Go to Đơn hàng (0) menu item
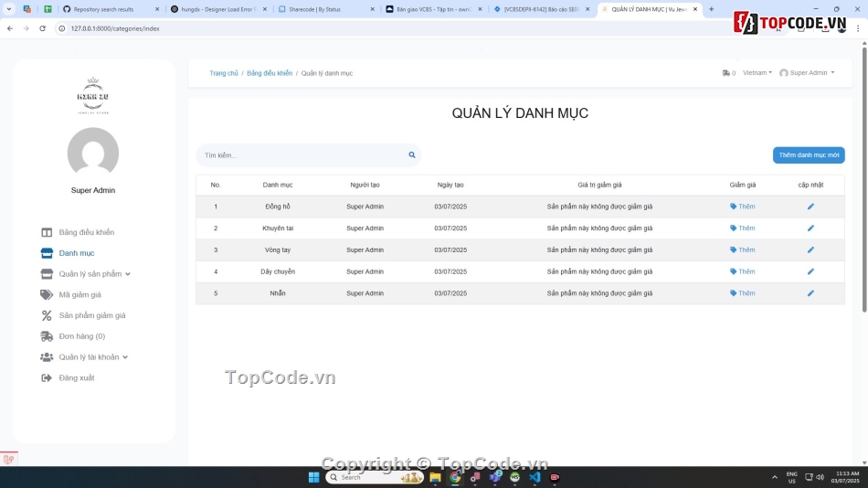Screen dimensions: 868x488 click(x=81, y=336)
